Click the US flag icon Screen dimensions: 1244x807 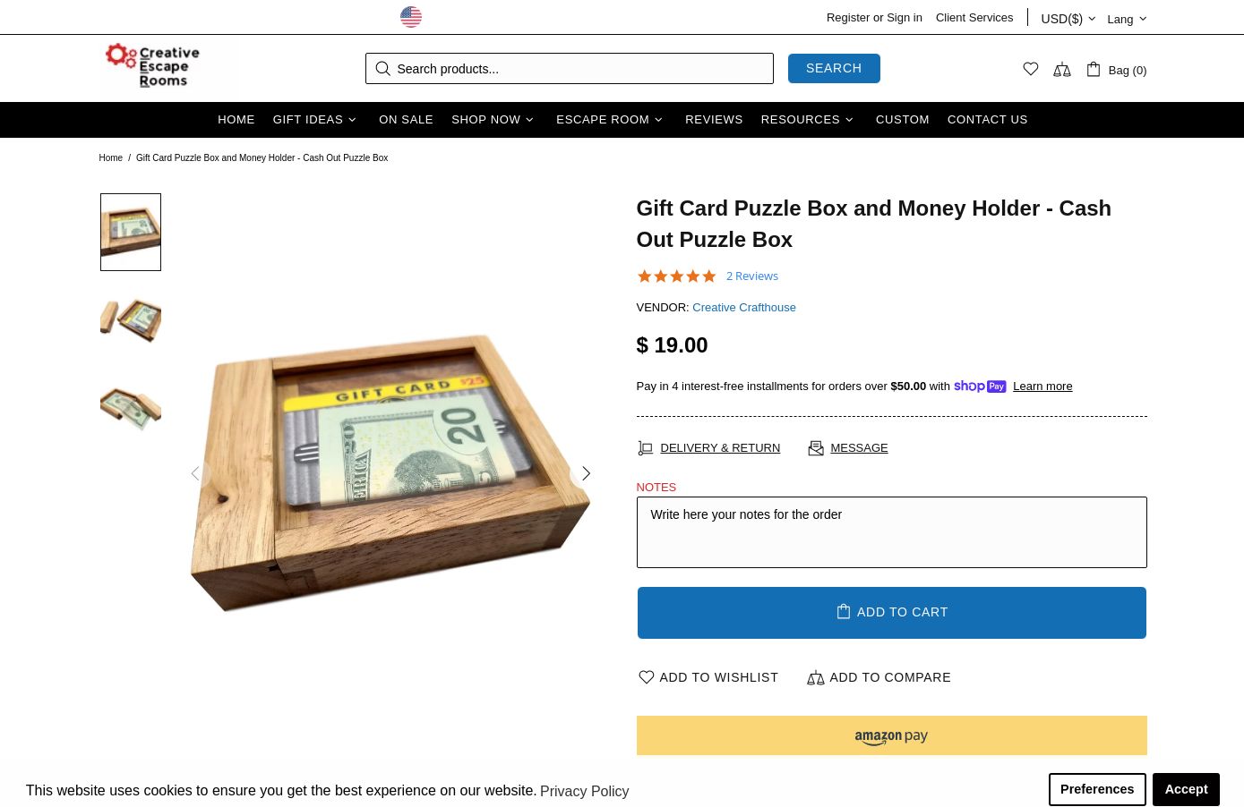click(411, 17)
